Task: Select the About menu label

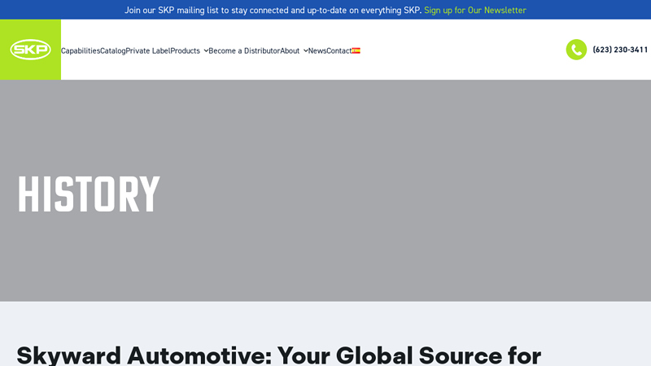Action: (x=291, y=50)
